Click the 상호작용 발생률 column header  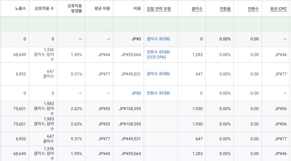[75, 8]
